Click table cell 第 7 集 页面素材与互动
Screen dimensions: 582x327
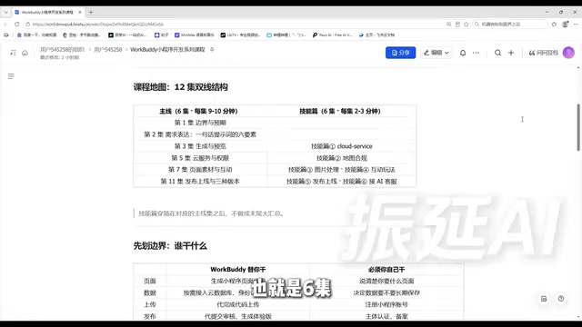click(200, 170)
